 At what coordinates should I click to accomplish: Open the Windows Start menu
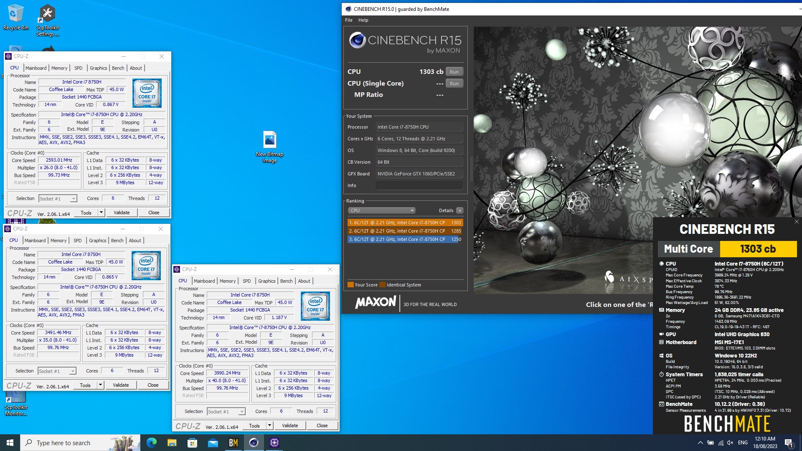[10, 443]
